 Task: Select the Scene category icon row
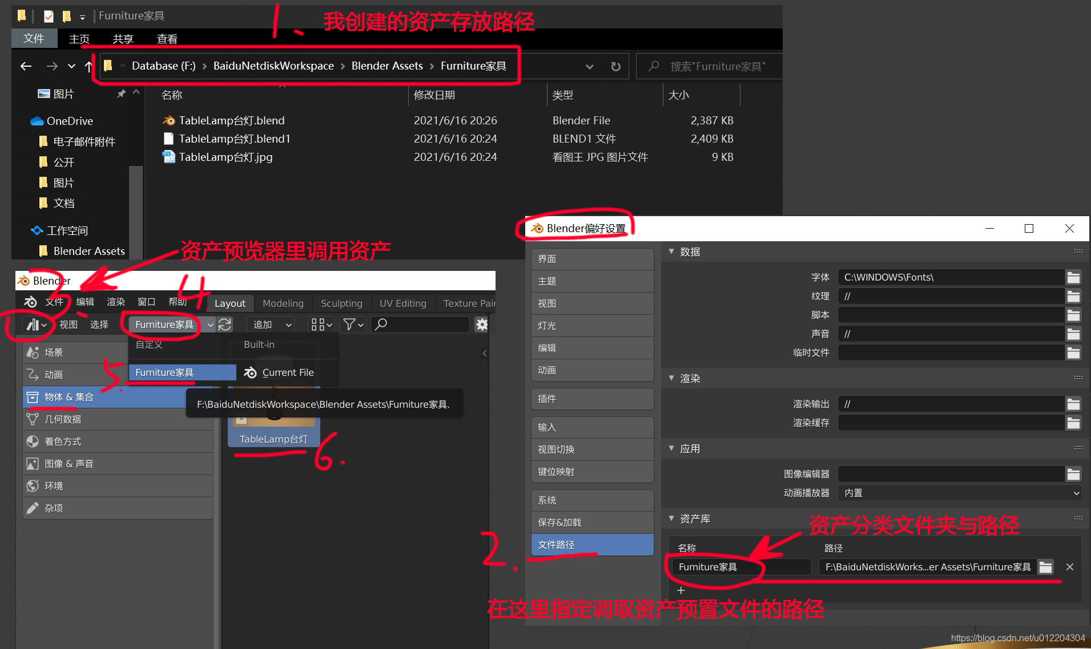(118, 352)
